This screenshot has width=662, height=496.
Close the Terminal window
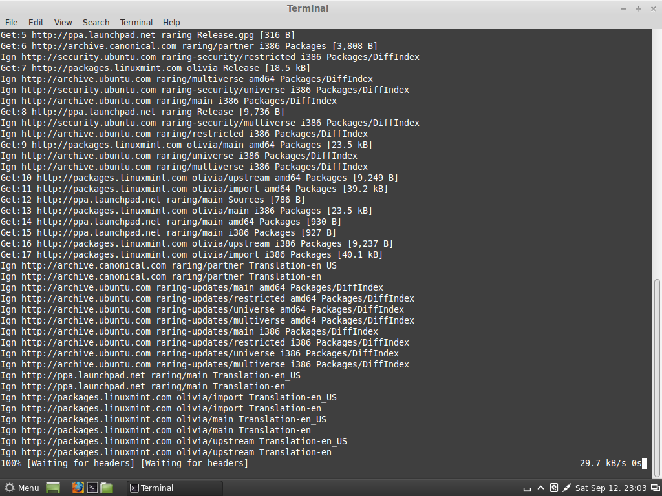click(653, 9)
